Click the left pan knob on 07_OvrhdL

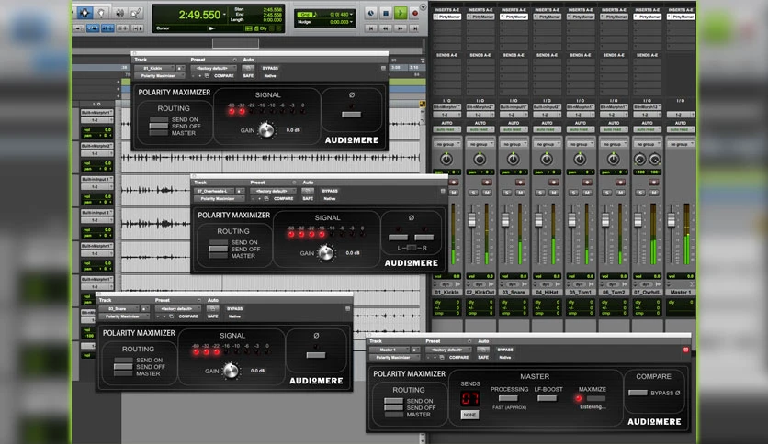(x=639, y=159)
